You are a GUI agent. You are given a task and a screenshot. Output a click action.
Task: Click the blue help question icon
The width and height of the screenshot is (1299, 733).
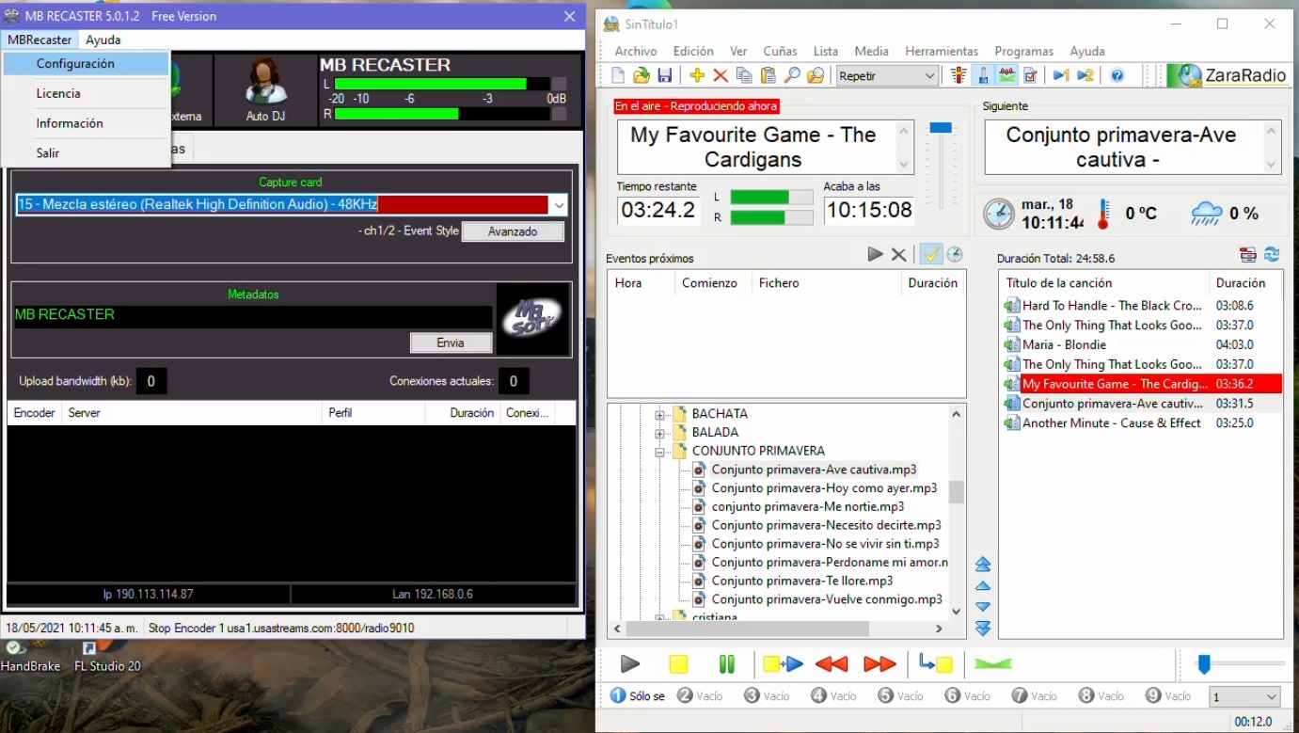click(1117, 75)
